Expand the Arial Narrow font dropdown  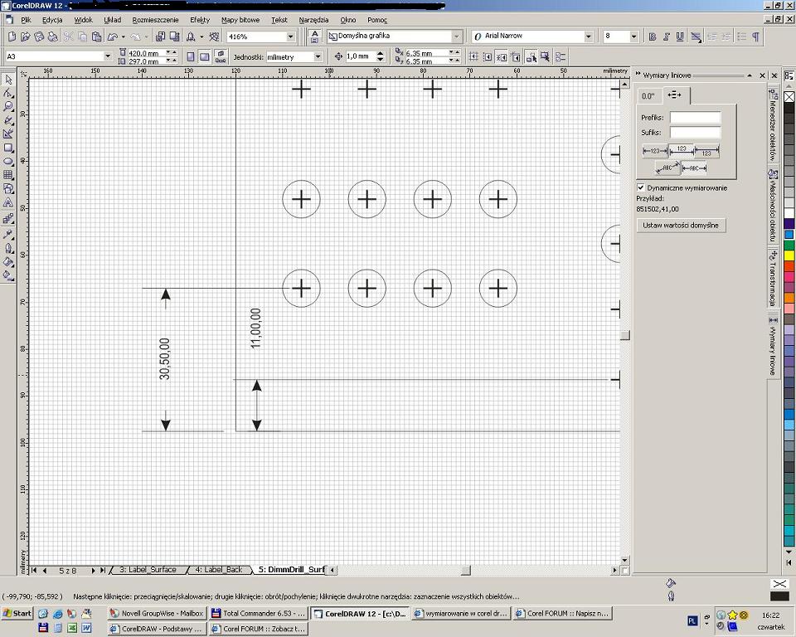tap(589, 36)
